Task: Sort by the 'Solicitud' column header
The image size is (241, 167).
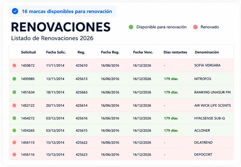Action: [x=28, y=52]
